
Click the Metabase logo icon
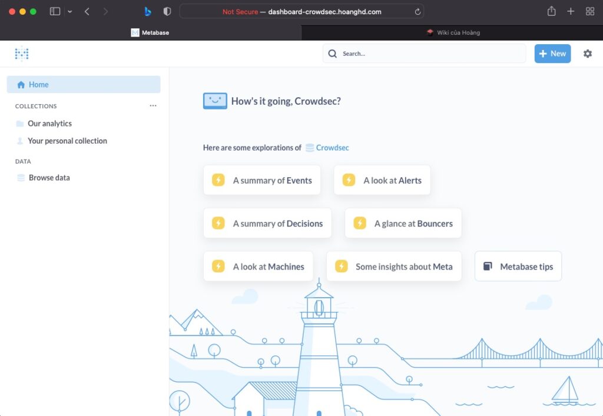click(22, 54)
